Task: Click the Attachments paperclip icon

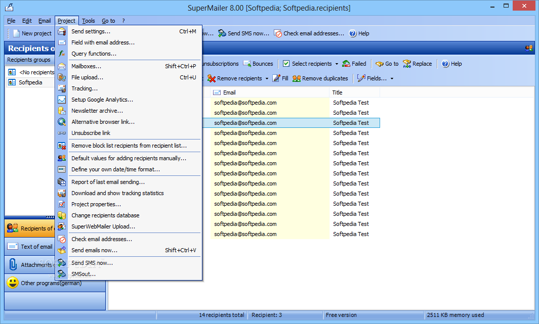Action: point(13,265)
